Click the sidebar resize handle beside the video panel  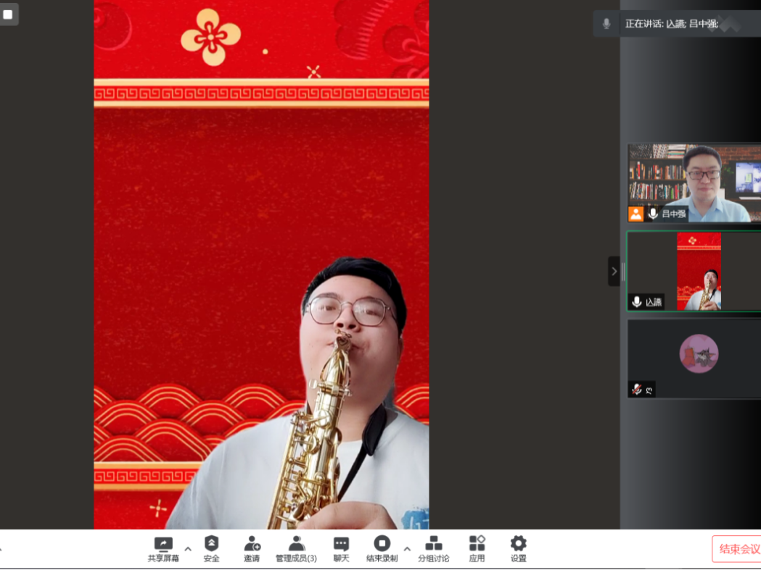(x=623, y=272)
